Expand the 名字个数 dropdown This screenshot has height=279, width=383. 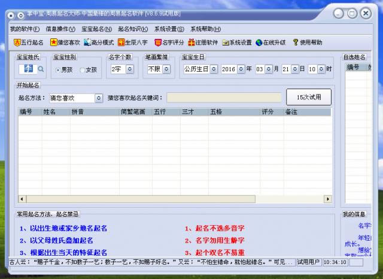pyautogui.click(x=133, y=69)
